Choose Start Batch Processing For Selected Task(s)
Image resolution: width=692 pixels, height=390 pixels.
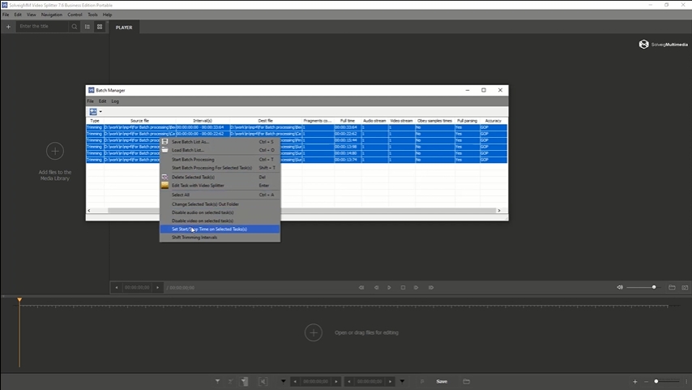[x=220, y=168]
